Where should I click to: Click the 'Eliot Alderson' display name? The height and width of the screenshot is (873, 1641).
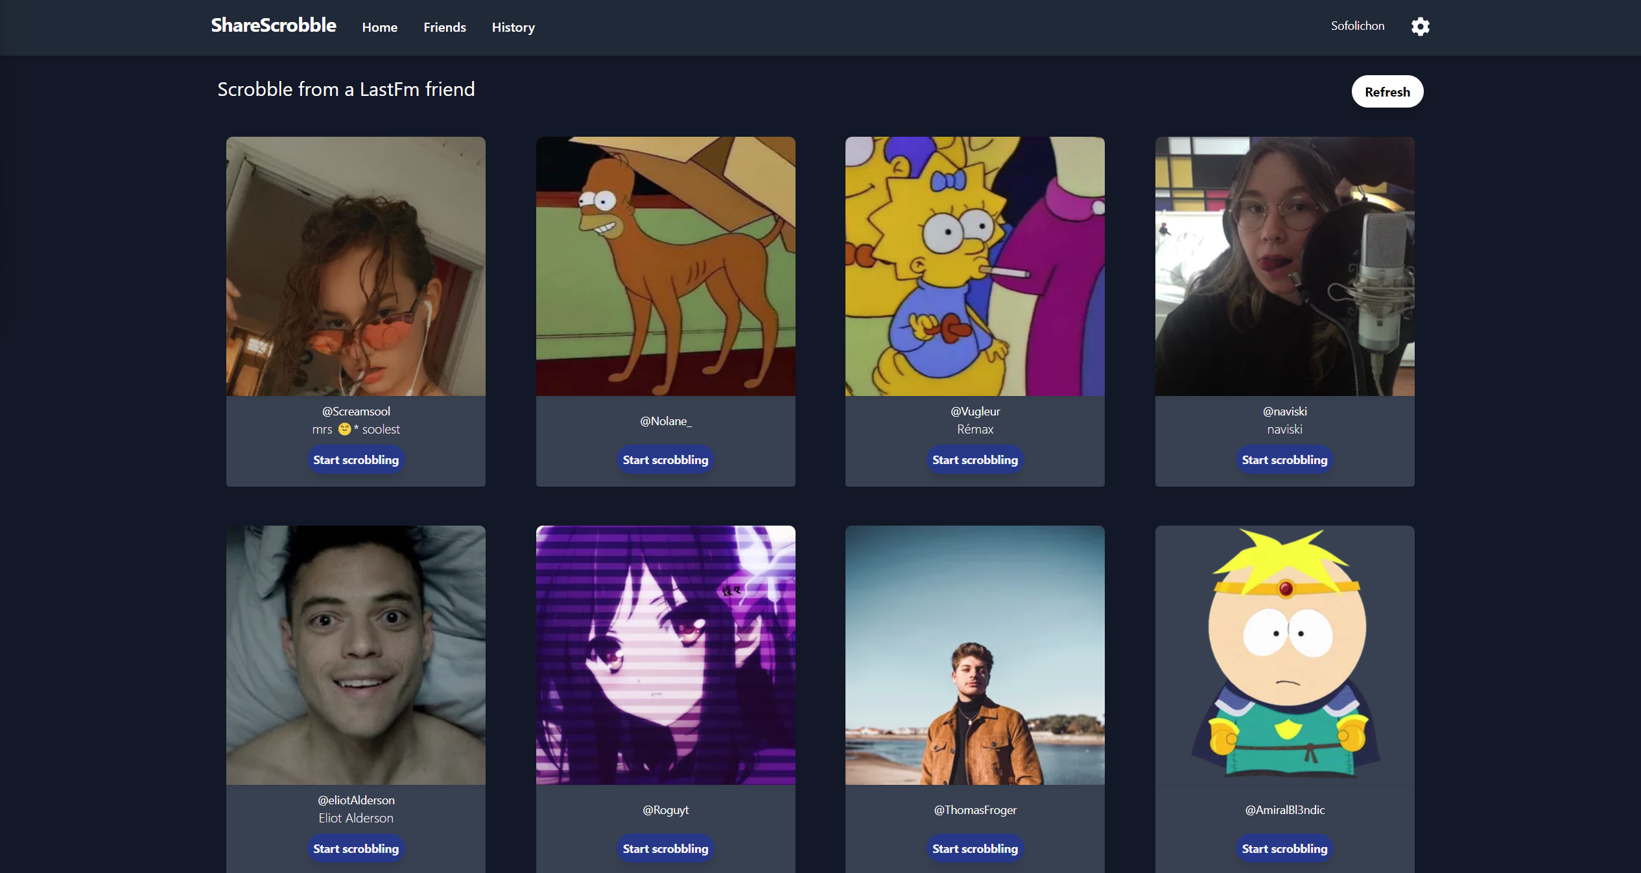356,818
